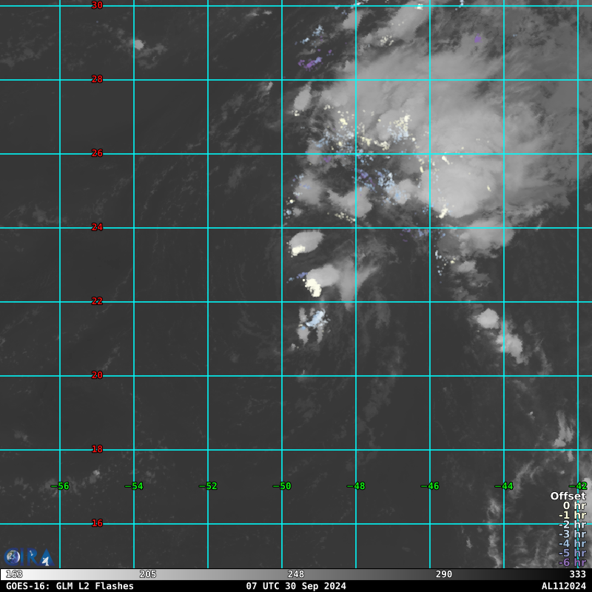Click the CIRA logo beside the NOAA emblem
Viewport: 592px width, 592px height.
[x=38, y=557]
